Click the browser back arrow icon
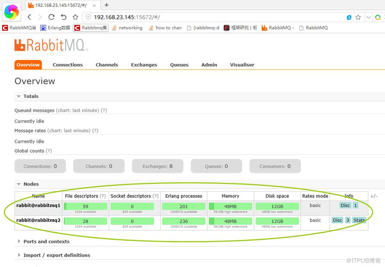 [29, 17]
